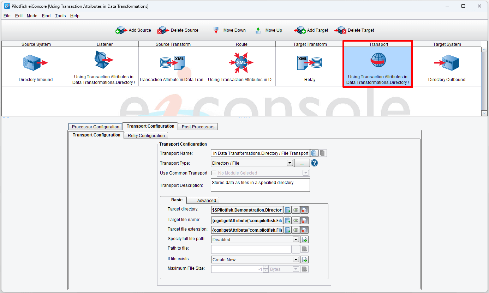Open the Edit menu

(19, 16)
